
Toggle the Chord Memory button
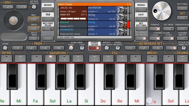141,39
